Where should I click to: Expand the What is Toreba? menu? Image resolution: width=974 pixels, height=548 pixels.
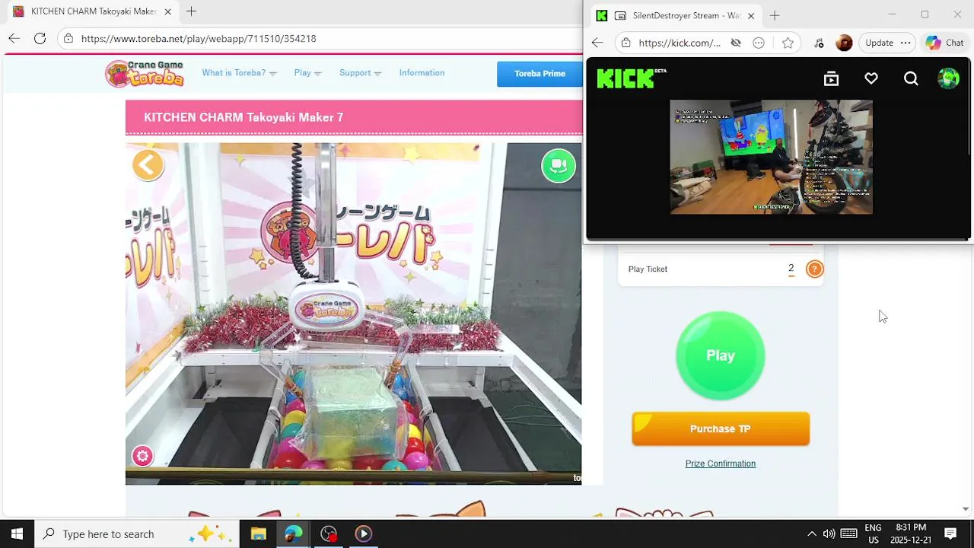[239, 73]
